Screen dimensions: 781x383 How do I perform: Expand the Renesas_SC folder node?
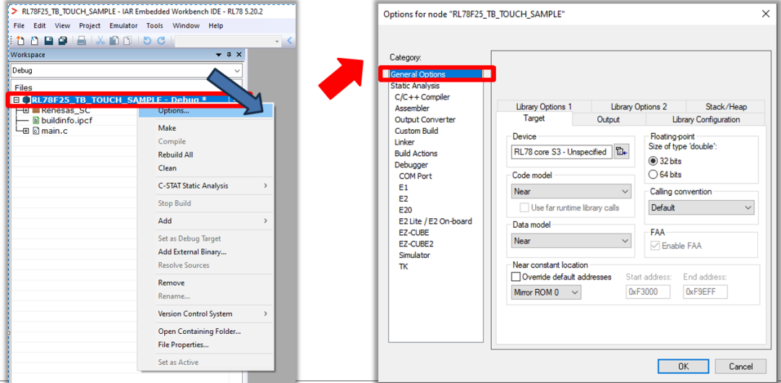[26, 110]
